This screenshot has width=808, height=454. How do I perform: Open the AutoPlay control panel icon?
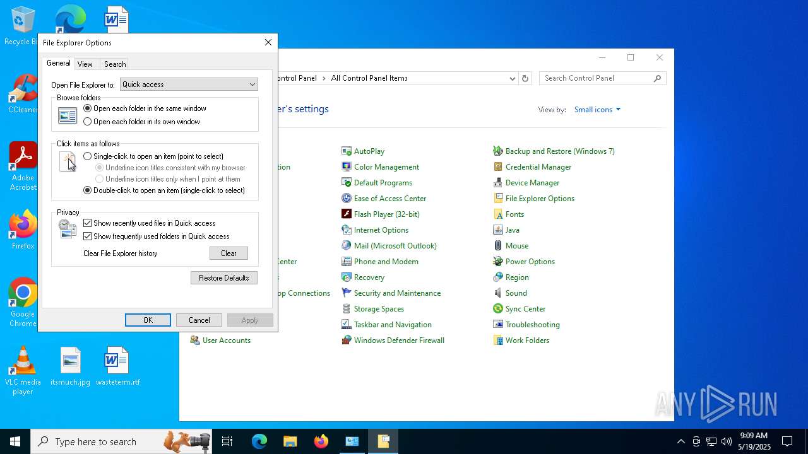coord(347,151)
